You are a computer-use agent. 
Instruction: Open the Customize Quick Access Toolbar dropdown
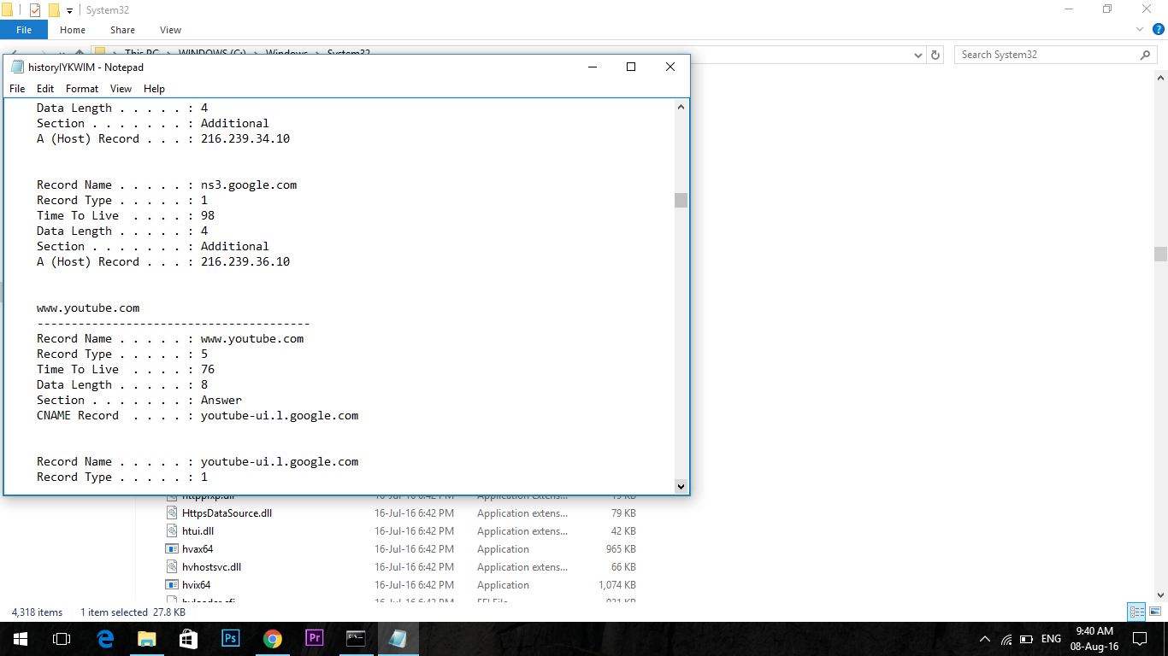tap(69, 11)
